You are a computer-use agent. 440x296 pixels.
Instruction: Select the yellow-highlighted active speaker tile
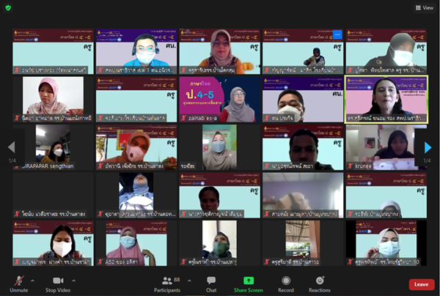pos(385,99)
